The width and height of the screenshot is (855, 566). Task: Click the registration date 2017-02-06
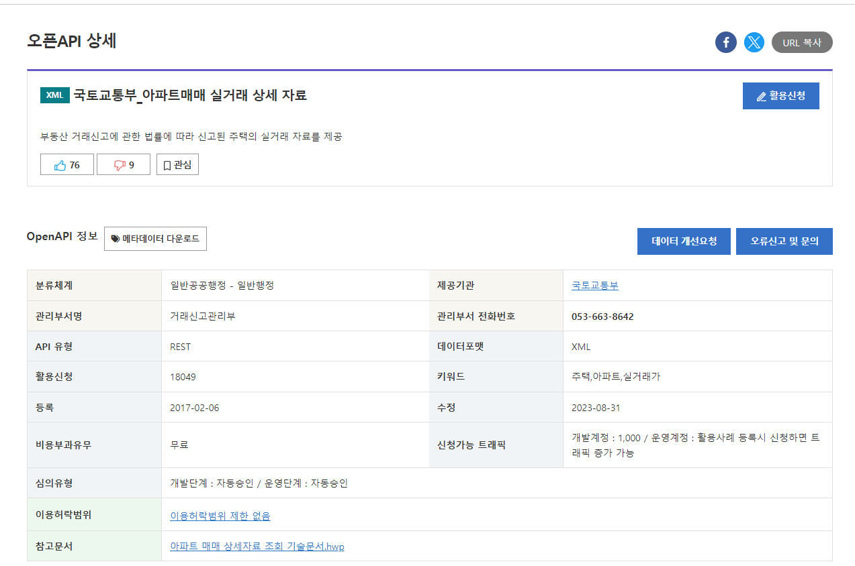[195, 408]
